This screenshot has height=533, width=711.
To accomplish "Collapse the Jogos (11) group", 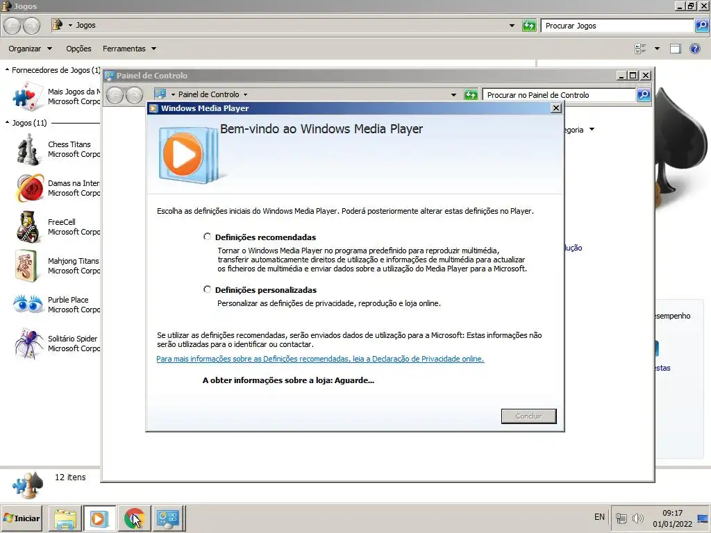I will 7,122.
